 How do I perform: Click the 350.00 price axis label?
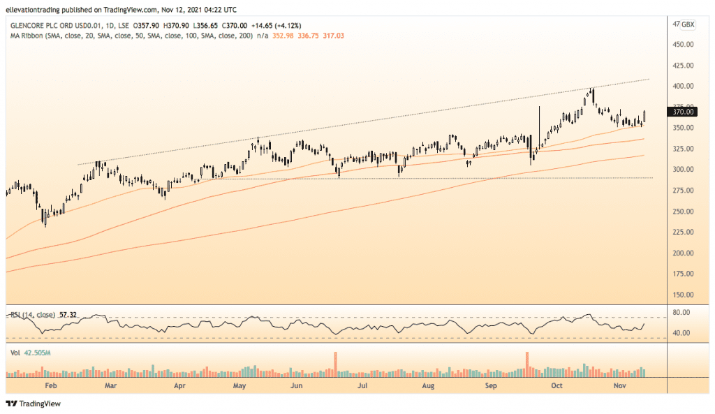683,128
